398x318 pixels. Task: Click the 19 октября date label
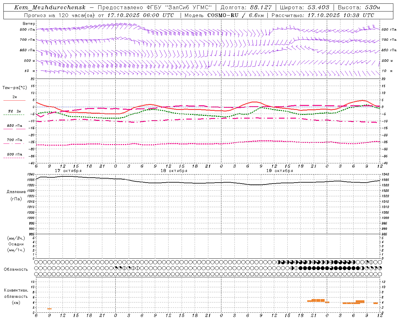(280, 171)
